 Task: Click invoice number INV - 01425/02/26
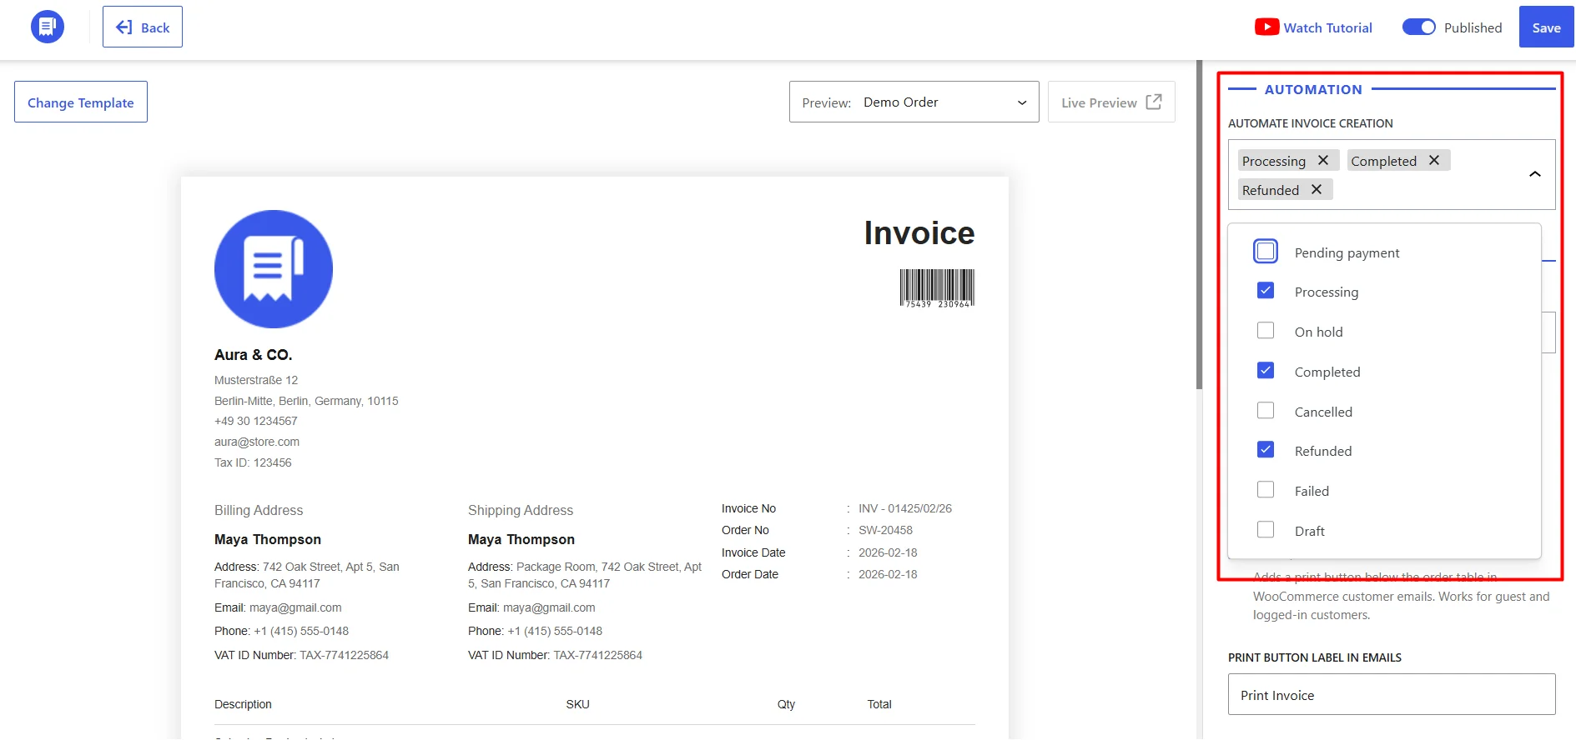(x=905, y=508)
